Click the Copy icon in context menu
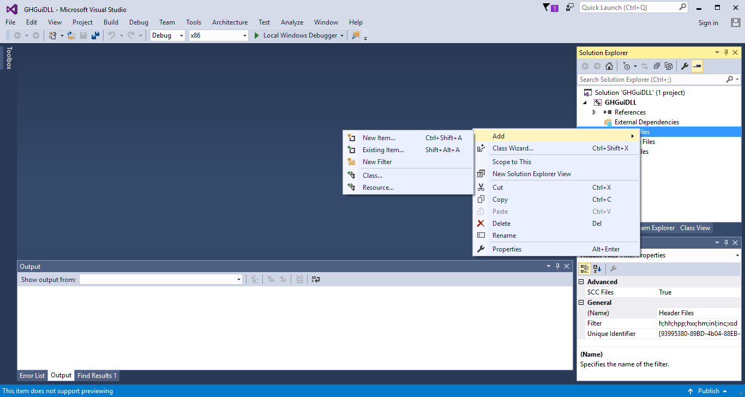Screen dimensions: 745x397 (480, 200)
